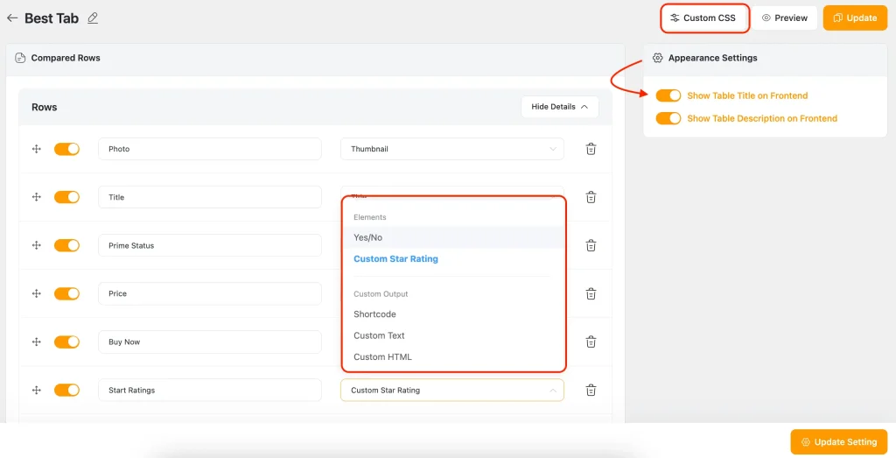Click the Start Ratings name input field

coord(210,390)
